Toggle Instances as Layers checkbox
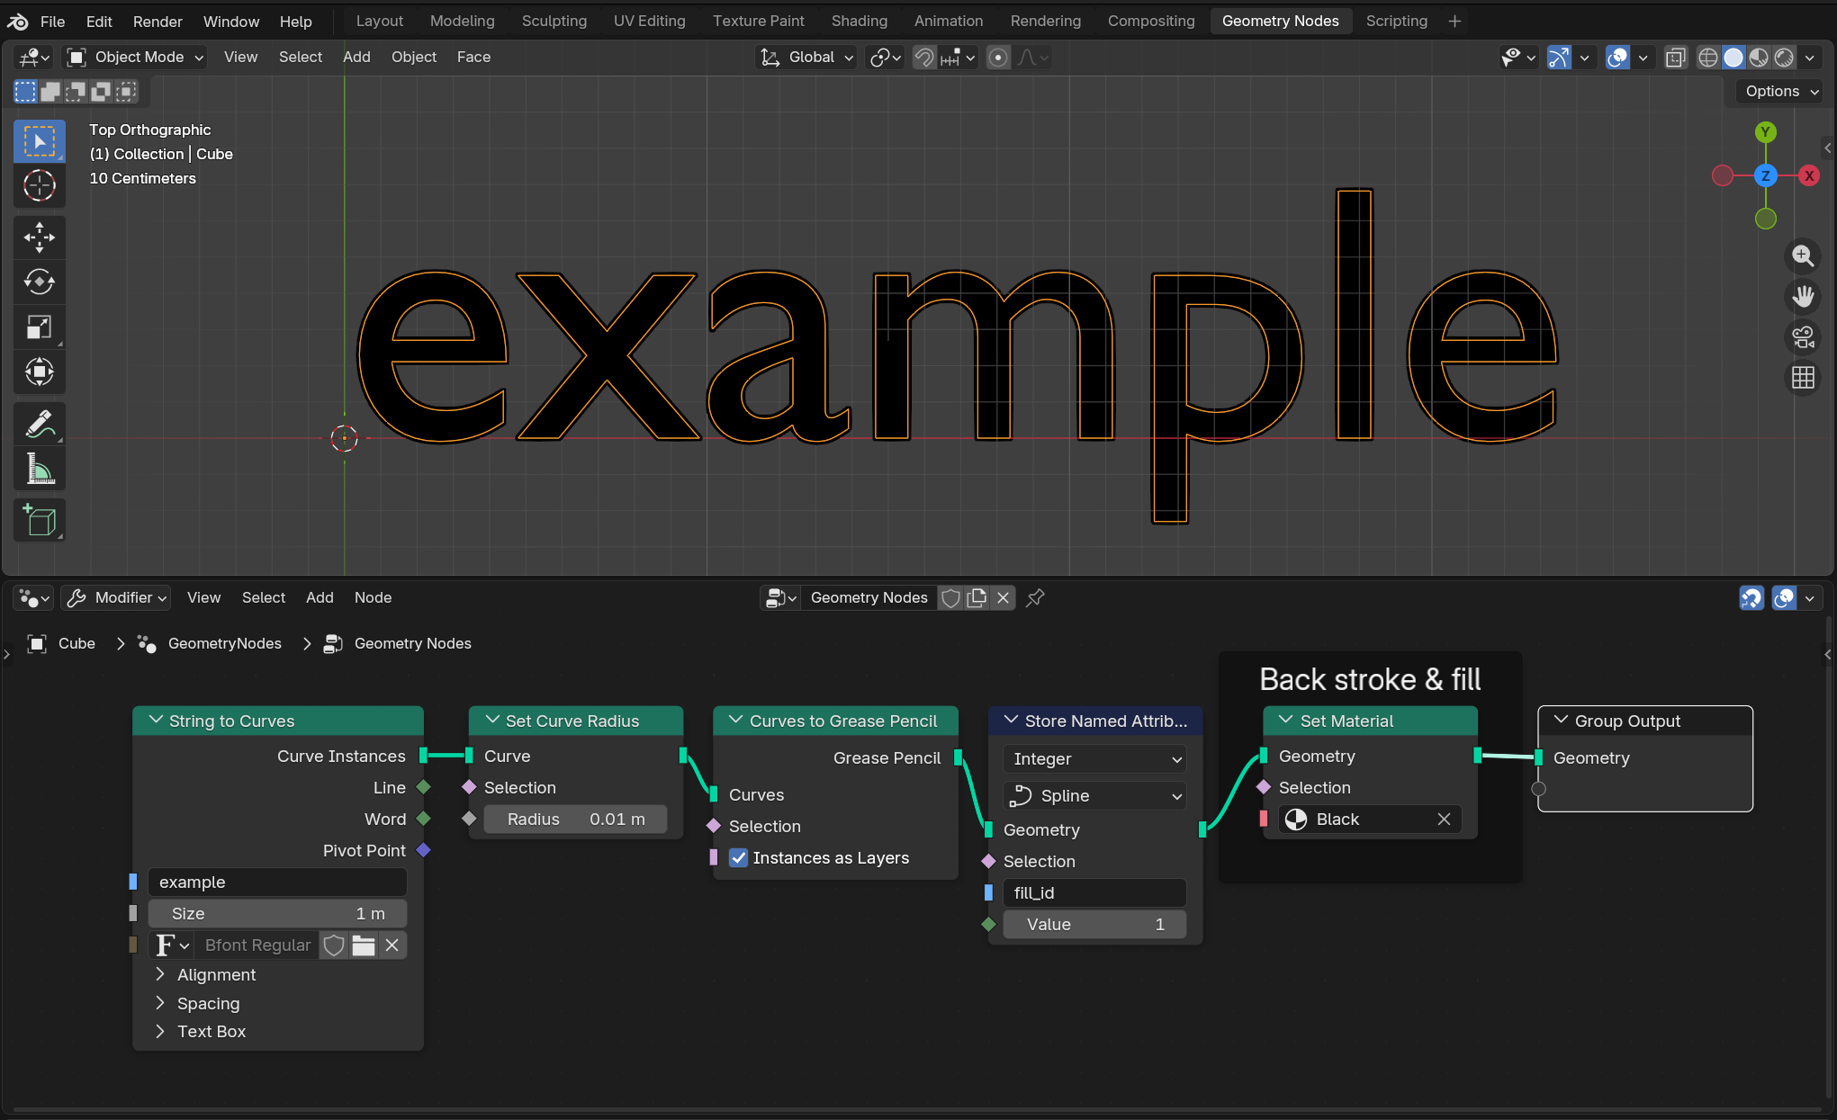The image size is (1837, 1120). 739,858
